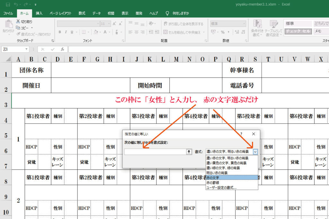Viewport: 329px width, 219px height.
Task: Open the font size dropdown
Action: click(109, 24)
